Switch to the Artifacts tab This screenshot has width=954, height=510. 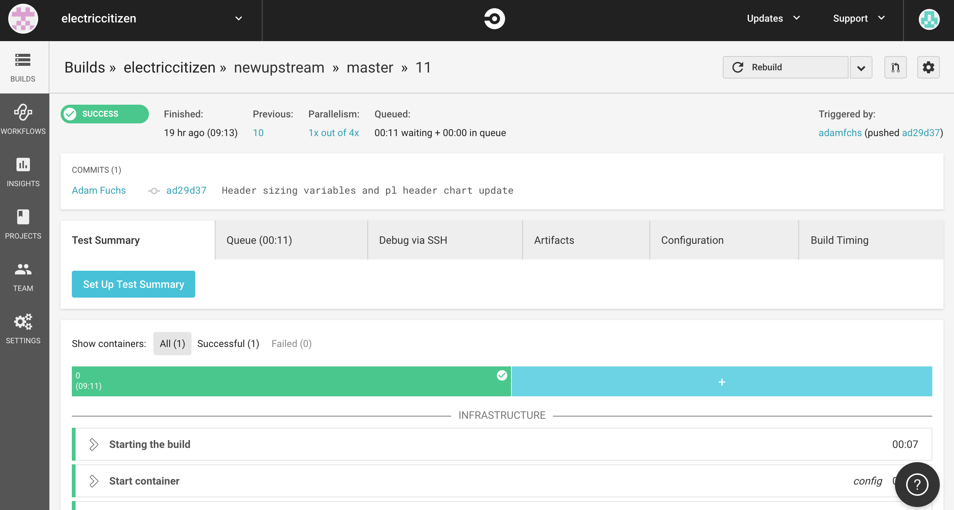pyautogui.click(x=586, y=240)
